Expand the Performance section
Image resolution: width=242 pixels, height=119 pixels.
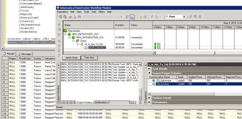tap(149, 102)
